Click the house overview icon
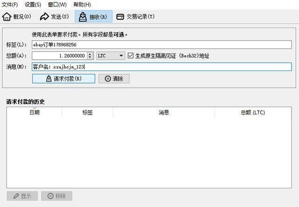The width and height of the screenshot is (299, 207). (7, 17)
